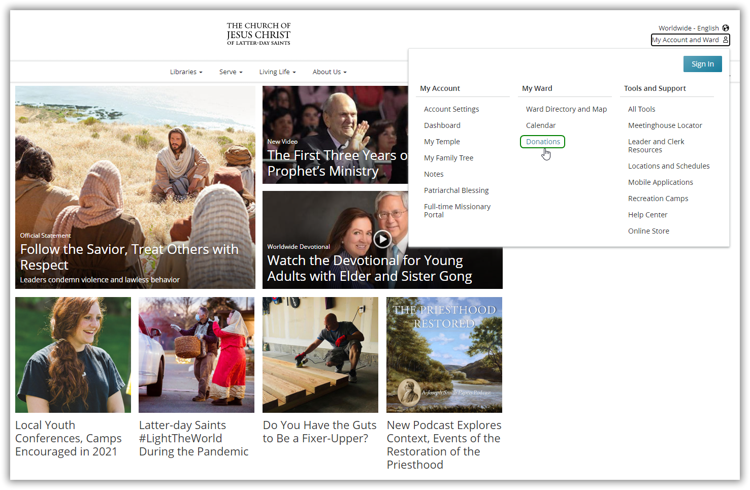Click My Ward column heading
This screenshot has height=490, width=750.
(x=537, y=88)
